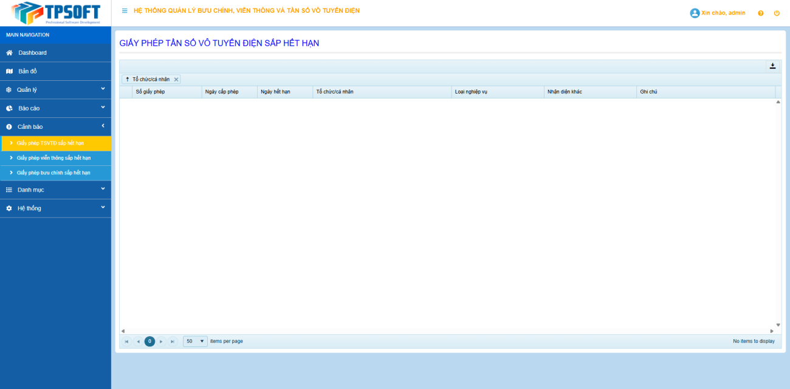The height and width of the screenshot is (389, 790).
Task: Click the power logout icon
Action: pyautogui.click(x=777, y=13)
